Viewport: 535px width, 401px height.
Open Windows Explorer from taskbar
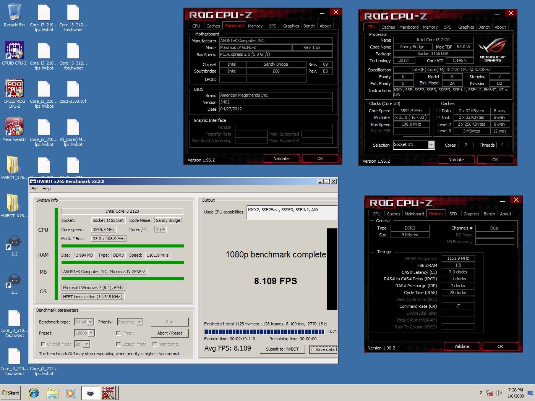pos(52,393)
